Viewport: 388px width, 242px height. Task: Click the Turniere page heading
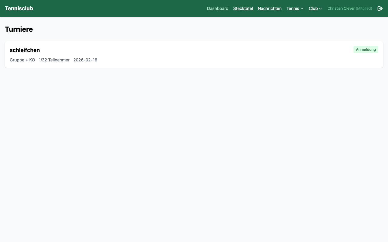[19, 29]
